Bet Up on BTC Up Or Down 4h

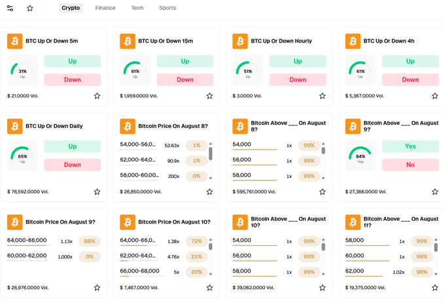pyautogui.click(x=410, y=61)
